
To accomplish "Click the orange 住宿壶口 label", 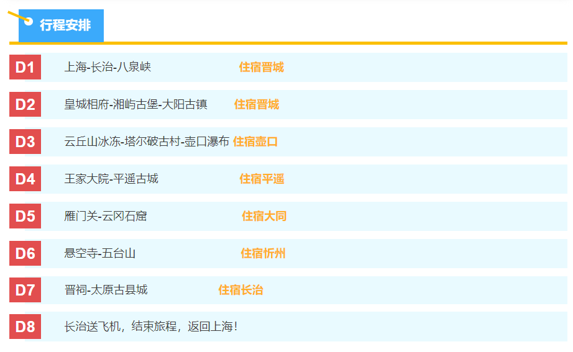I will tap(255, 142).
